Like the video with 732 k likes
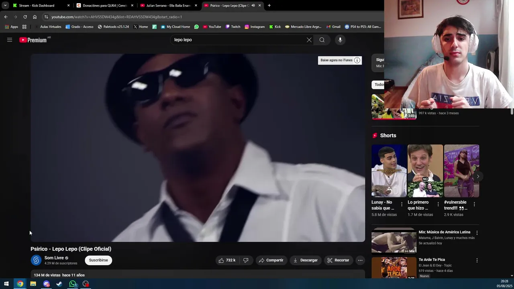 pyautogui.click(x=227, y=260)
